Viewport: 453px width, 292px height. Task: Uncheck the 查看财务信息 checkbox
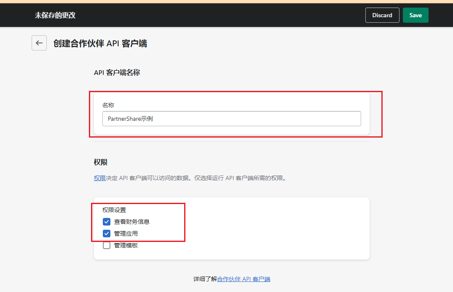(107, 222)
